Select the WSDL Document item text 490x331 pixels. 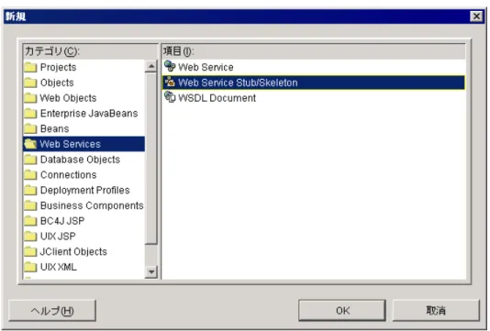coord(217,98)
